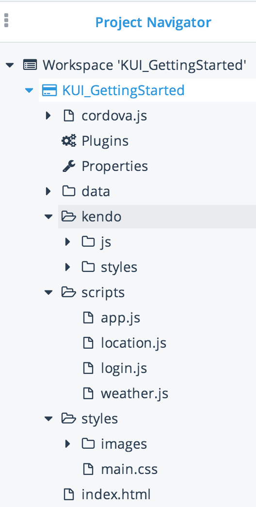Open the panel's vertical dots menu
Viewport: 256px width, 507px height.
click(6, 20)
